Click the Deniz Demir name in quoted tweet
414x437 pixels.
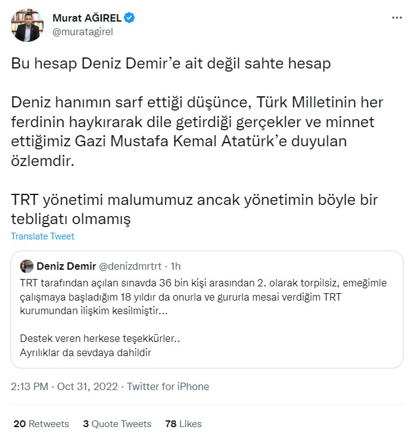66,266
